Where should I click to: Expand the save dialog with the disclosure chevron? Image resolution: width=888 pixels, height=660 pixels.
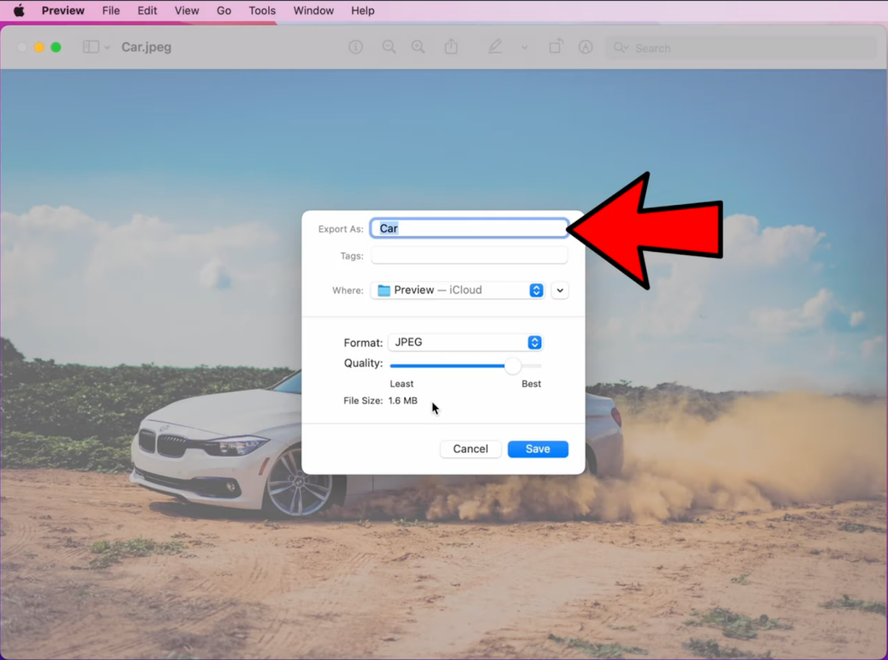coord(559,290)
